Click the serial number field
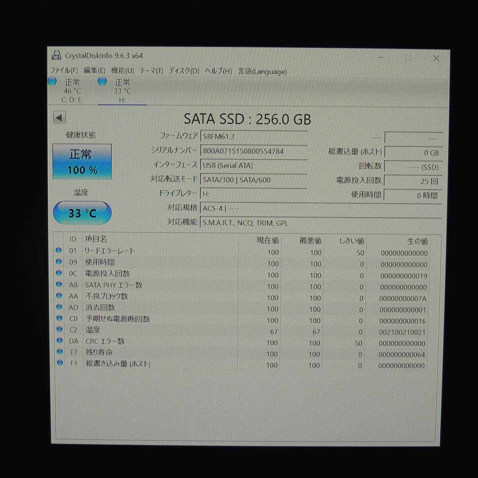This screenshot has width=478, height=478. point(255,151)
